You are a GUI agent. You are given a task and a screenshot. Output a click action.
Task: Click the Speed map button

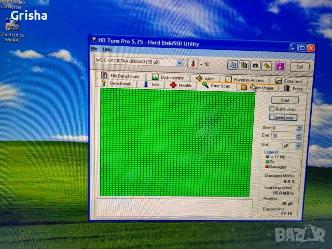283,117
